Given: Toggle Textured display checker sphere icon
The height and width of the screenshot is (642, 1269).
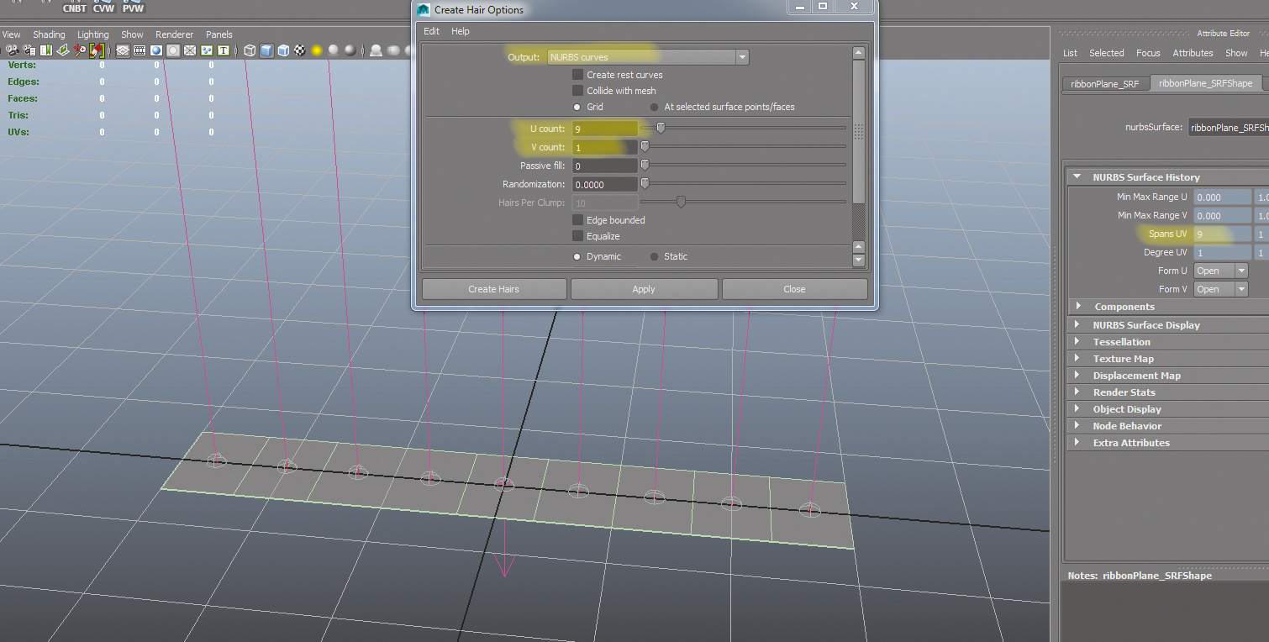Looking at the screenshot, I should [300, 50].
